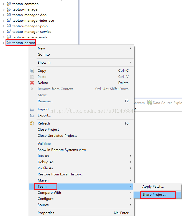
Task: Expand the taotao-manager-pojo project node
Action: point(3,26)
